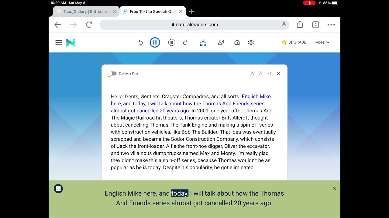Decrease text size with A-

(261, 74)
